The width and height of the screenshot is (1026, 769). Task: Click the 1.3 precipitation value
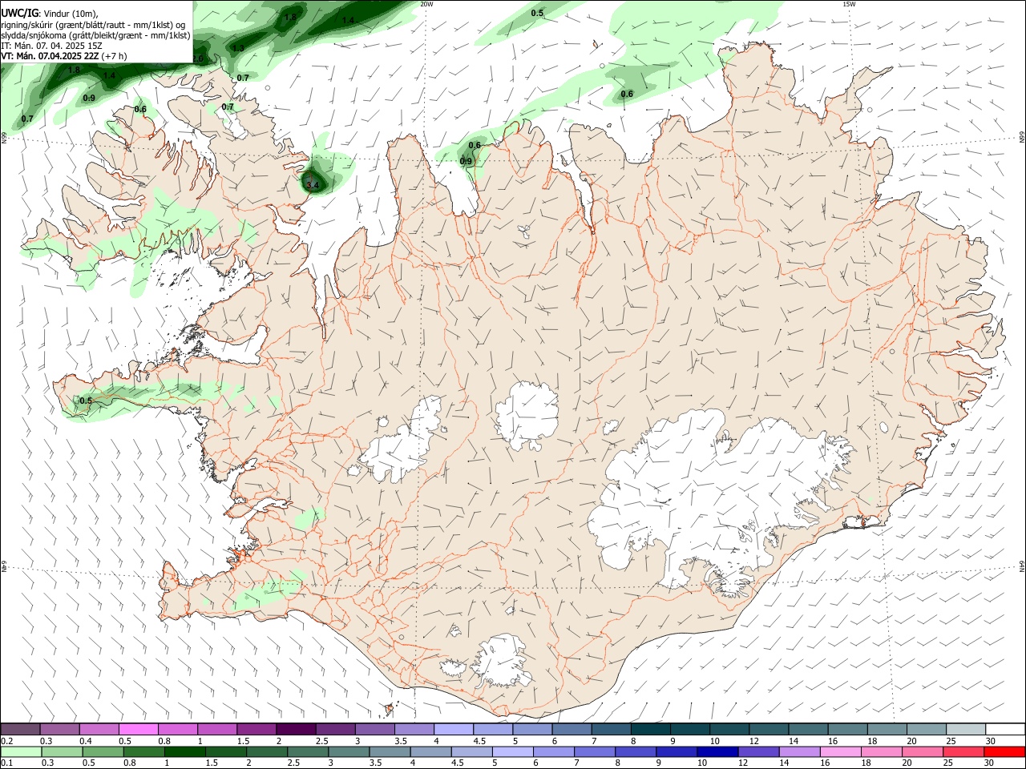pos(238,48)
